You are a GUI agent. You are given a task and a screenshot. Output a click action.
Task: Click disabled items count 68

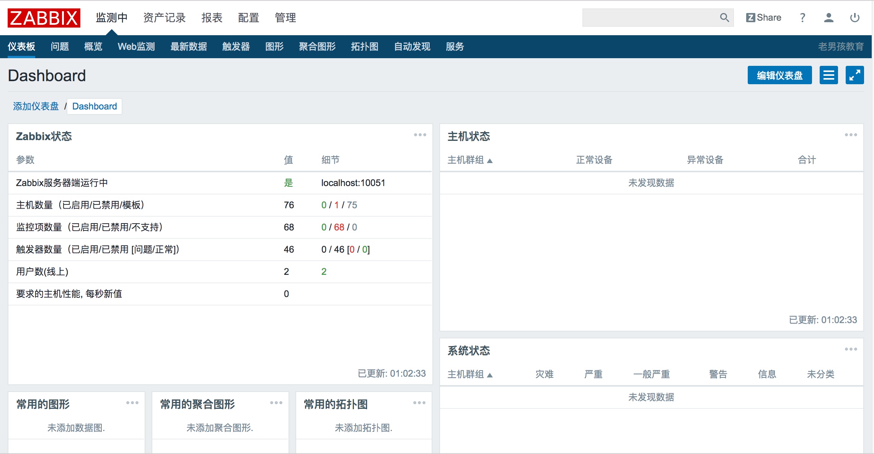(x=339, y=227)
